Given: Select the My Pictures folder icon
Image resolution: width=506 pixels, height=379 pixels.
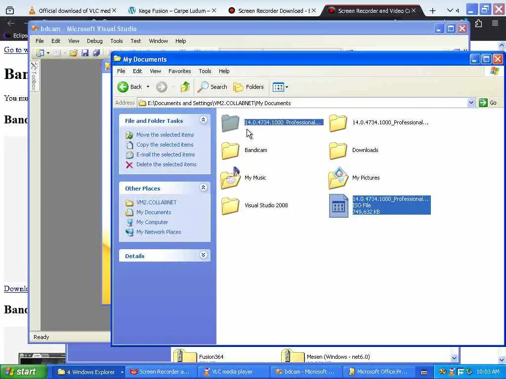Looking at the screenshot, I should coord(338,178).
